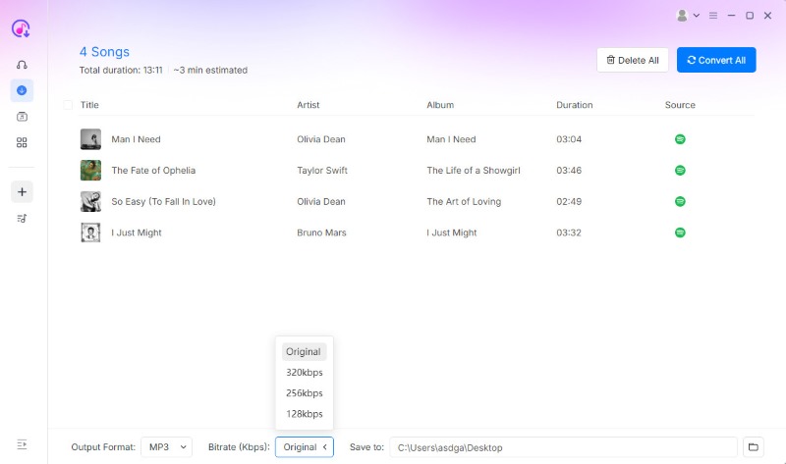Select the title So Easy (To Fall In Love)
The image size is (786, 464).
pyautogui.click(x=163, y=201)
